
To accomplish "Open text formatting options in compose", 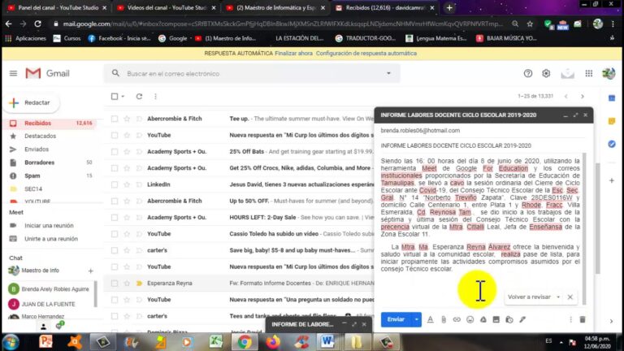I will pyautogui.click(x=430, y=319).
